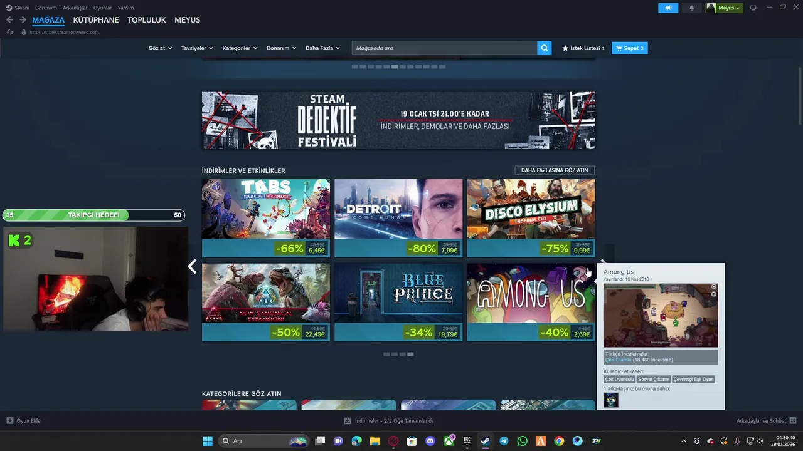Open the Meyus account dropdown
The height and width of the screenshot is (451, 803).
[x=724, y=8]
